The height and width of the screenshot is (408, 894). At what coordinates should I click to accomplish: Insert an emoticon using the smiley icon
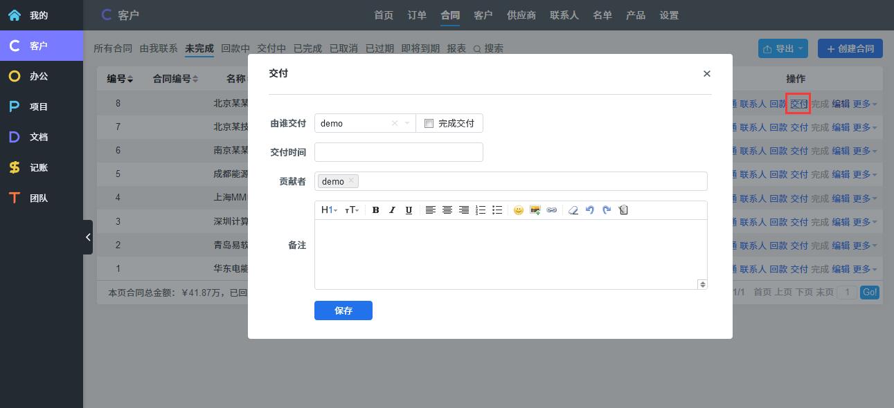[x=518, y=210]
